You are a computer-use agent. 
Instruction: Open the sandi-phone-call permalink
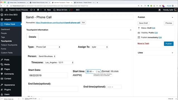pyautogui.click(x=58, y=23)
